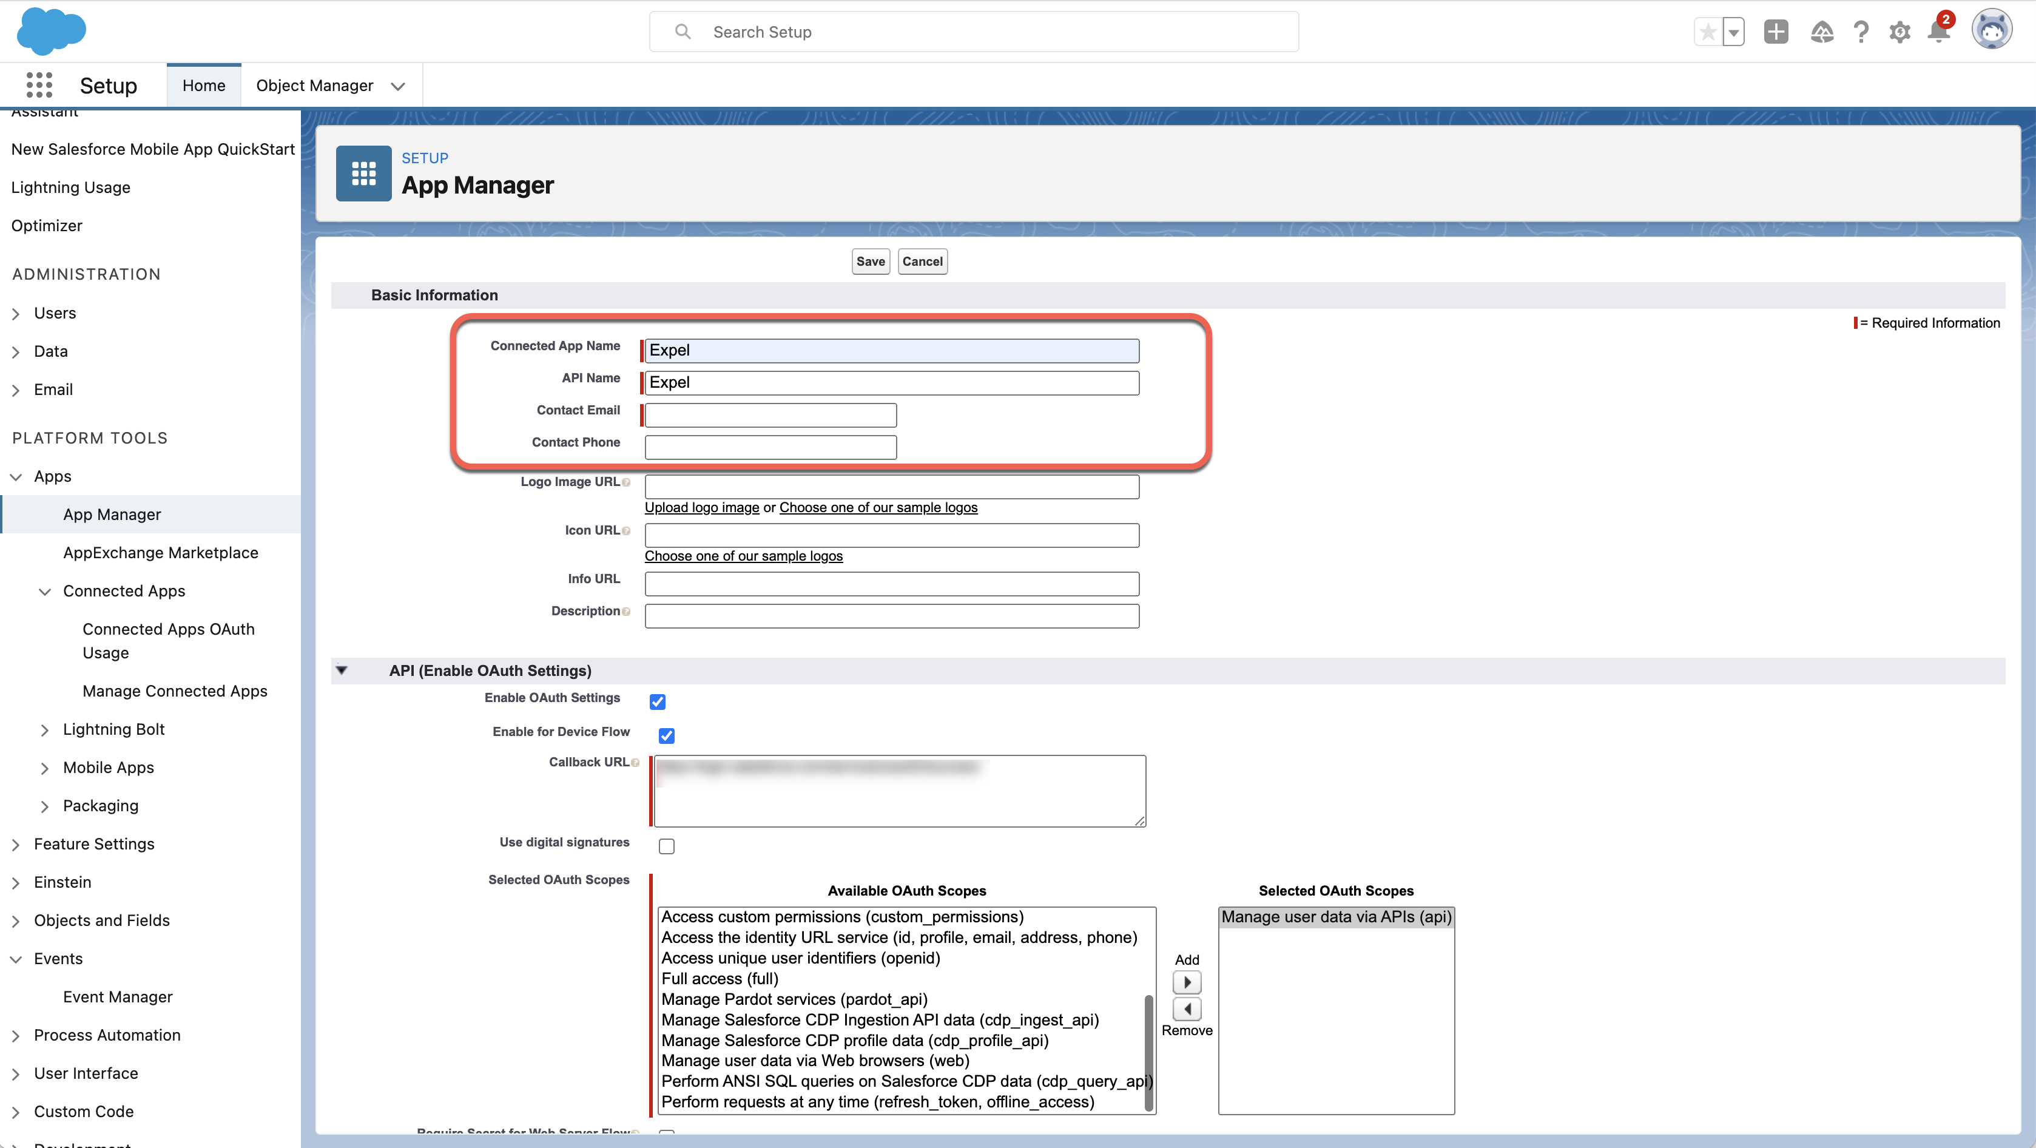
Task: Click the Salesforce cloud logo
Action: pos(52,32)
